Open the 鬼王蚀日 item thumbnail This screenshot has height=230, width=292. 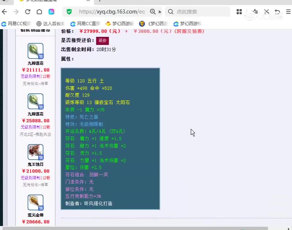point(35,152)
